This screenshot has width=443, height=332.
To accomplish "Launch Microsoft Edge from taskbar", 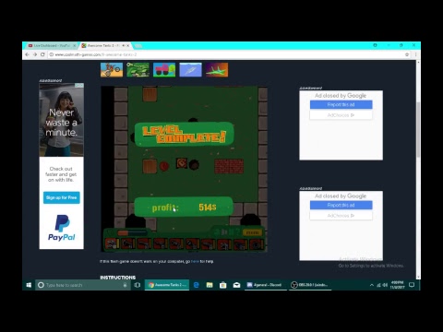I will [x=196, y=285].
